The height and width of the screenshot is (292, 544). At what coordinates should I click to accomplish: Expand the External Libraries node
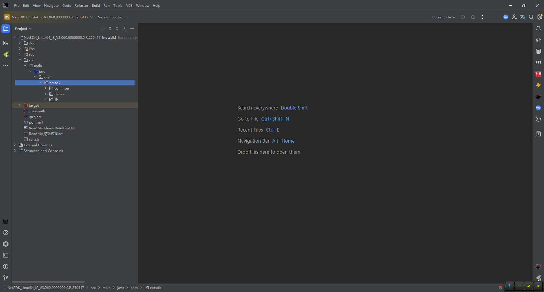tap(15, 145)
